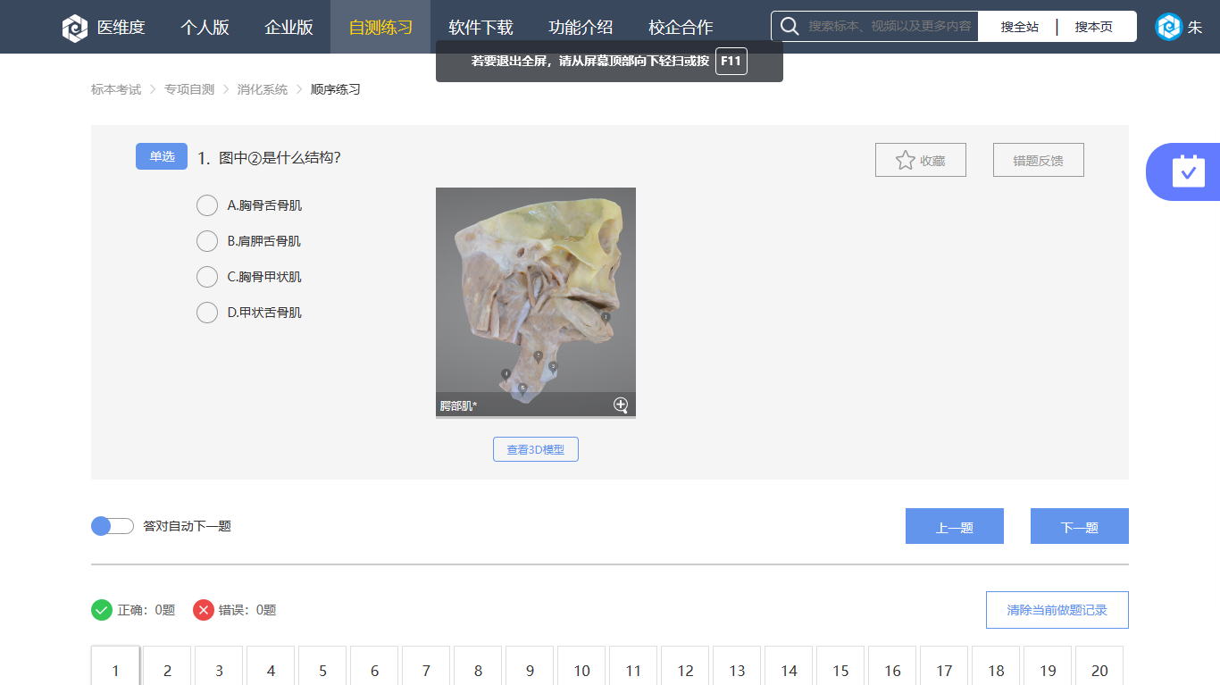Viewport: 1220px width, 685px height.
Task: Click the 搜本页 search button
Action: point(1093,27)
